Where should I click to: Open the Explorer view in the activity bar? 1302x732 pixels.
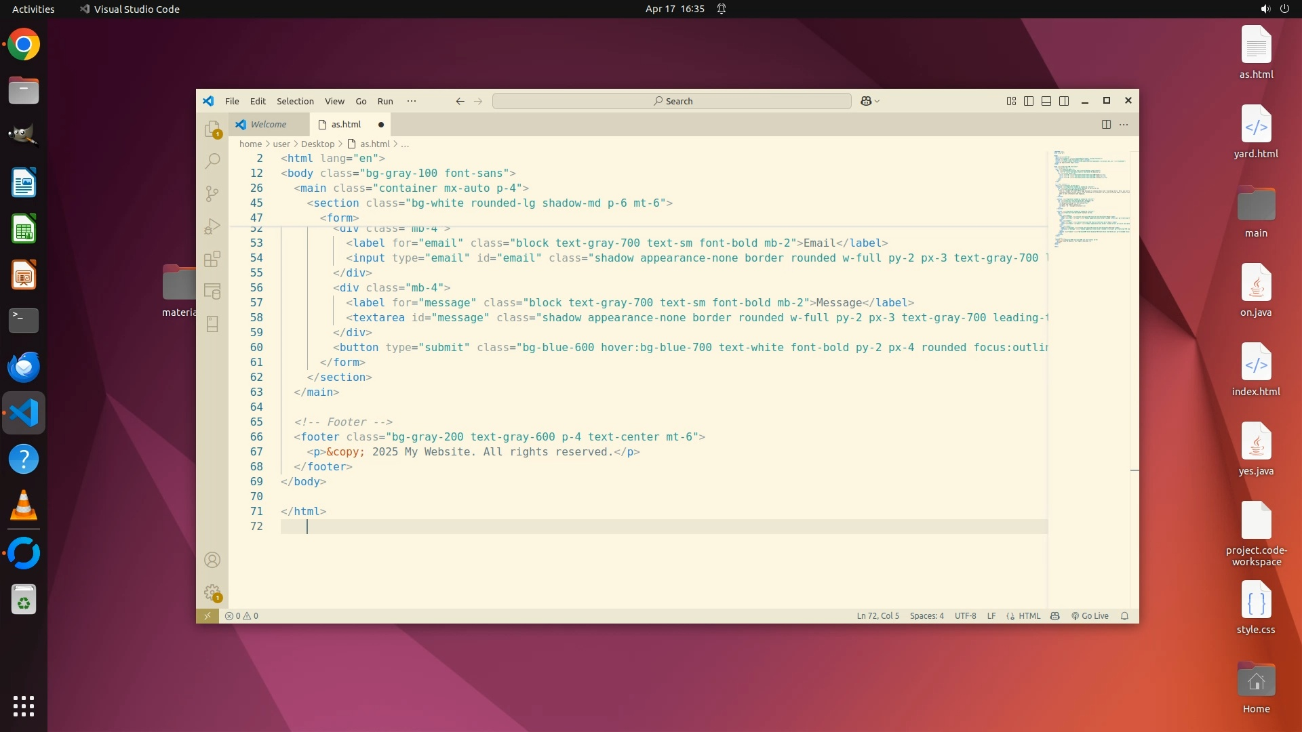212,128
